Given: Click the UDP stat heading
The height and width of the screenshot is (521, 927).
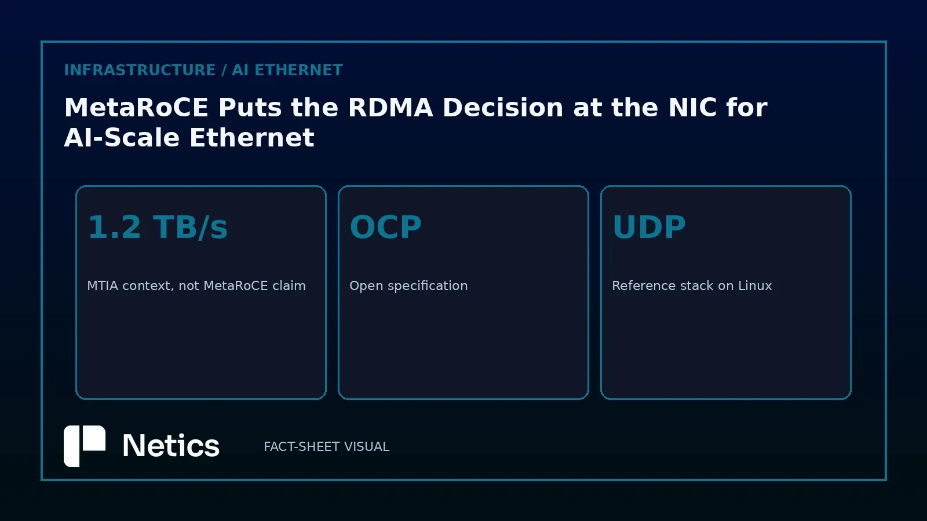Looking at the screenshot, I should (x=649, y=227).
